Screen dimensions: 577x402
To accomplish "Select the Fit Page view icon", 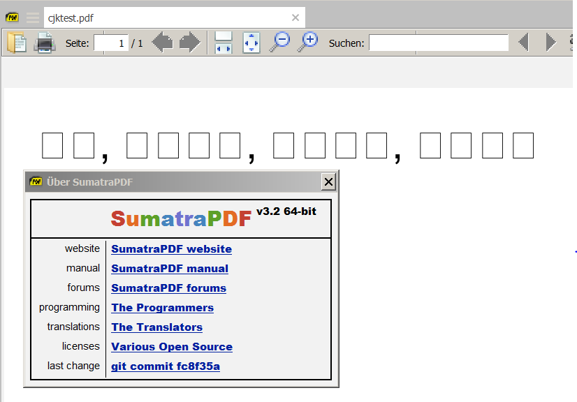I will click(x=251, y=43).
